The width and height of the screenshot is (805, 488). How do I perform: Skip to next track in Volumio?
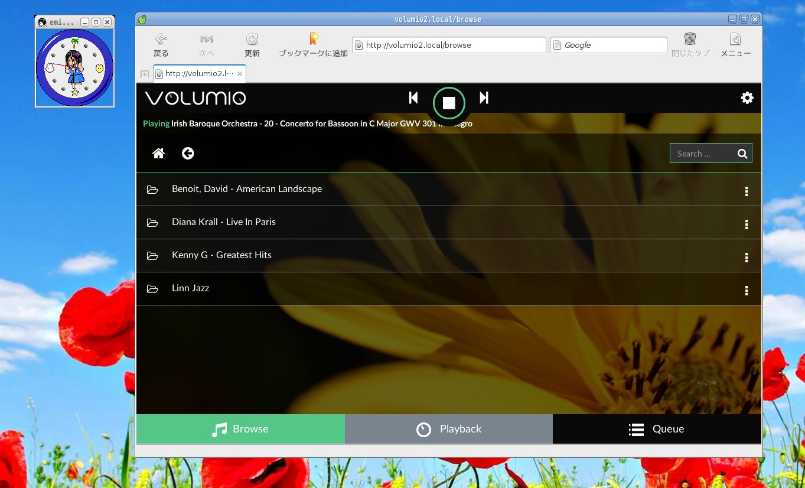click(484, 98)
